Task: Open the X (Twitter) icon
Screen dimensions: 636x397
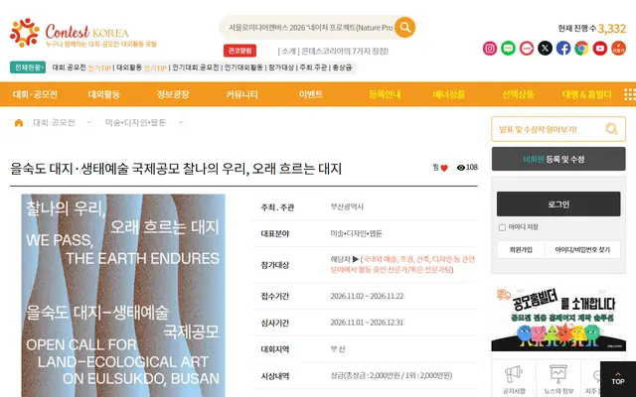Action: click(x=545, y=49)
